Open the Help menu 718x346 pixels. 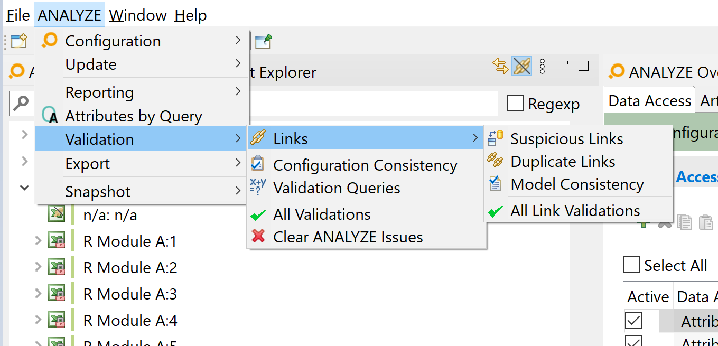[x=191, y=15]
